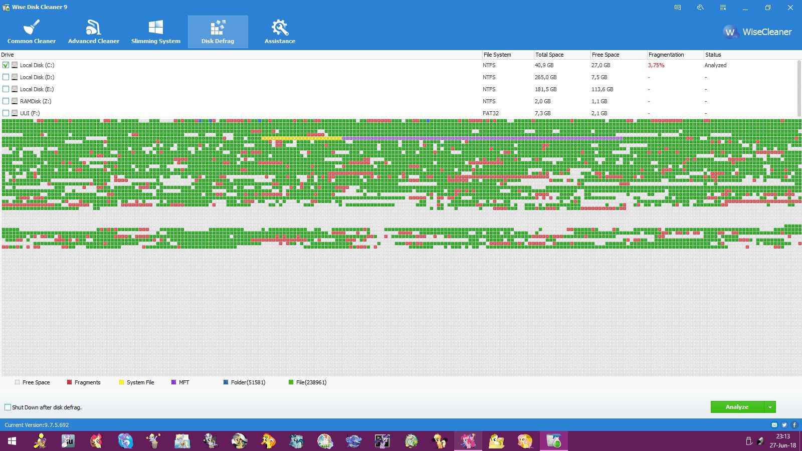Click the 265,0 GB total space cell

[x=546, y=77]
